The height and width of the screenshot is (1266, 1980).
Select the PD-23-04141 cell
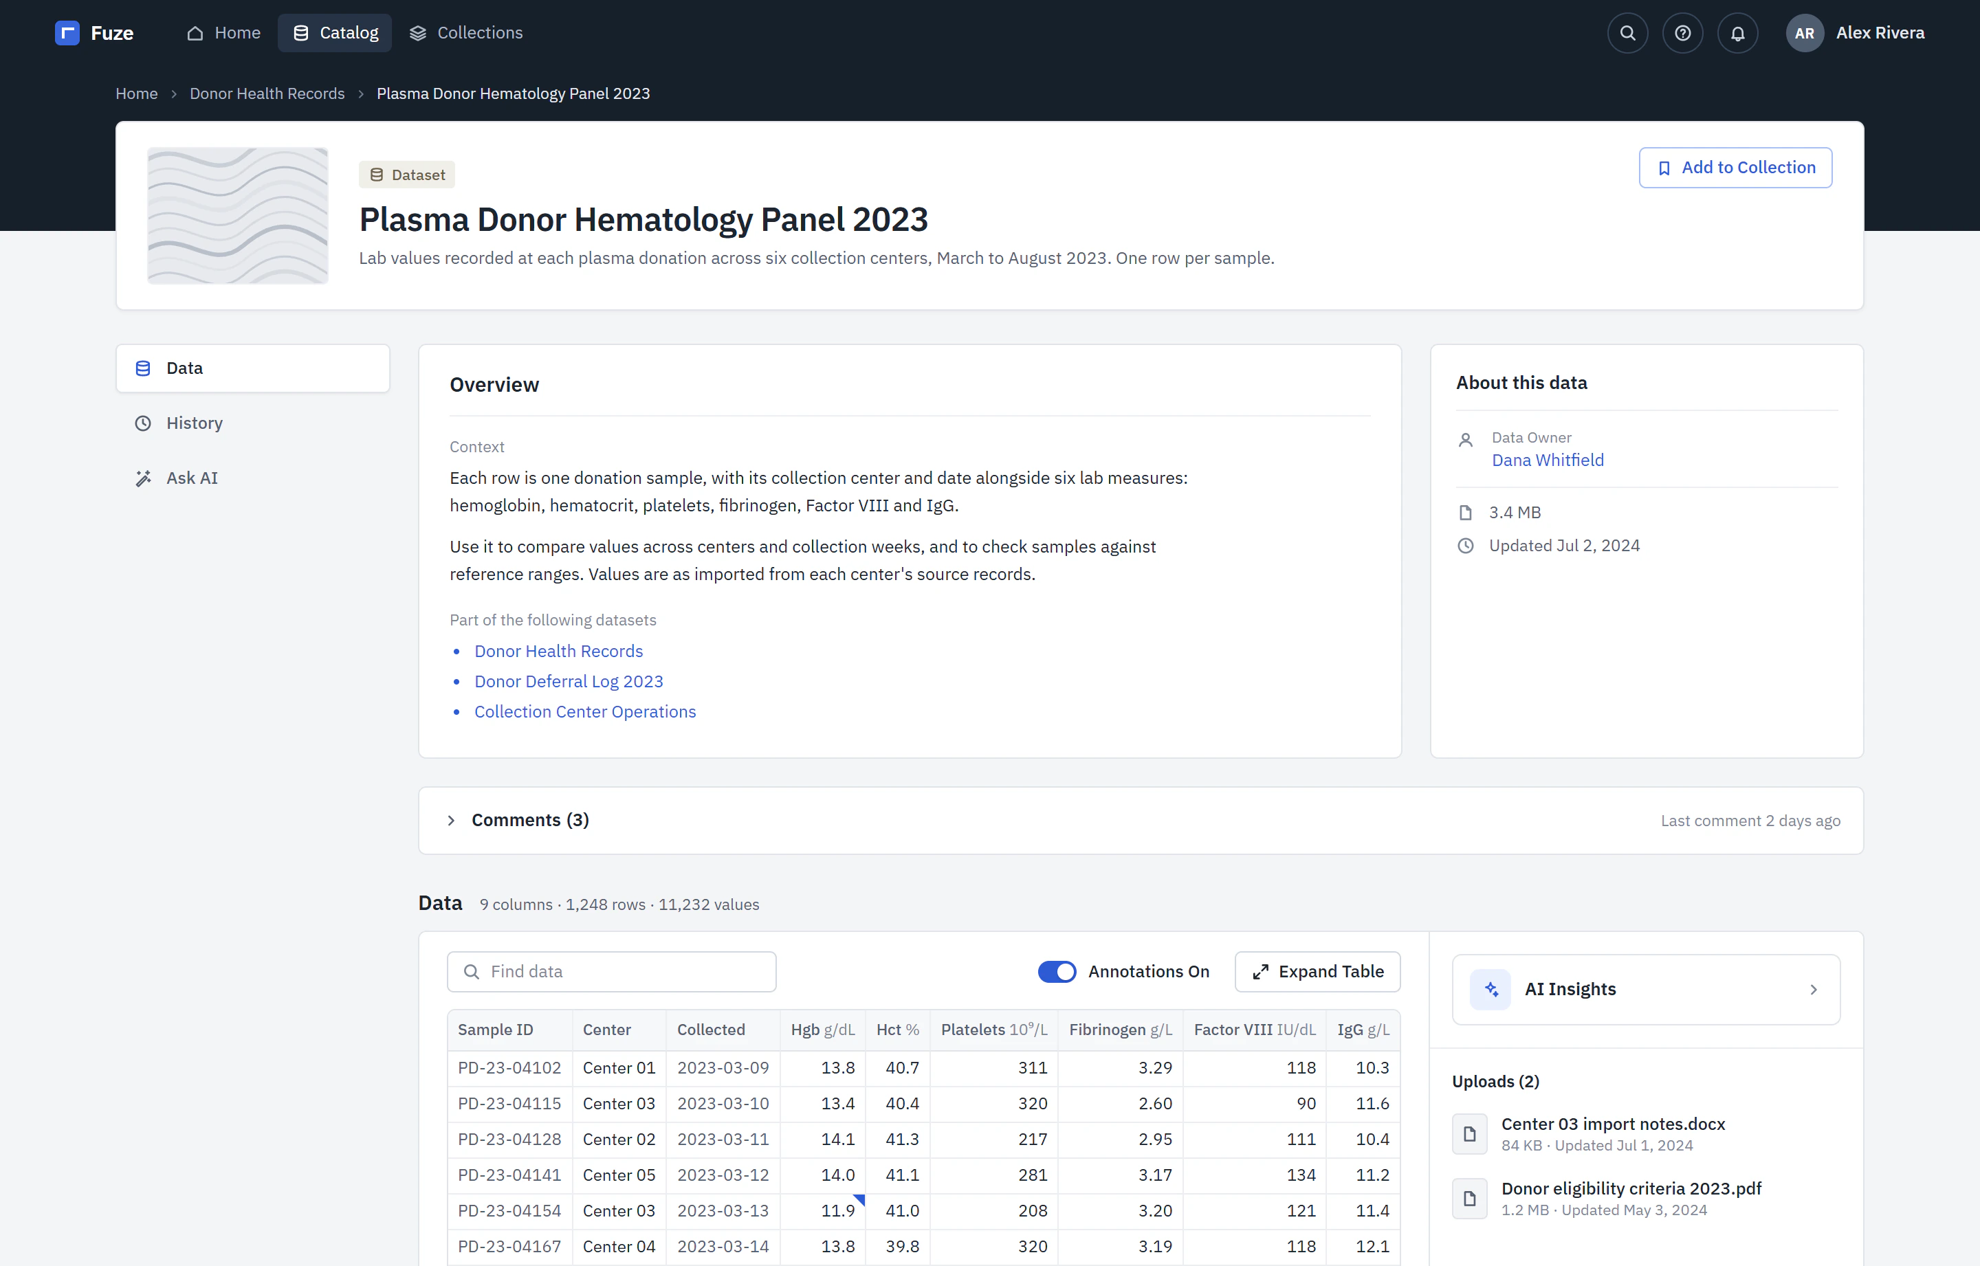pos(510,1175)
